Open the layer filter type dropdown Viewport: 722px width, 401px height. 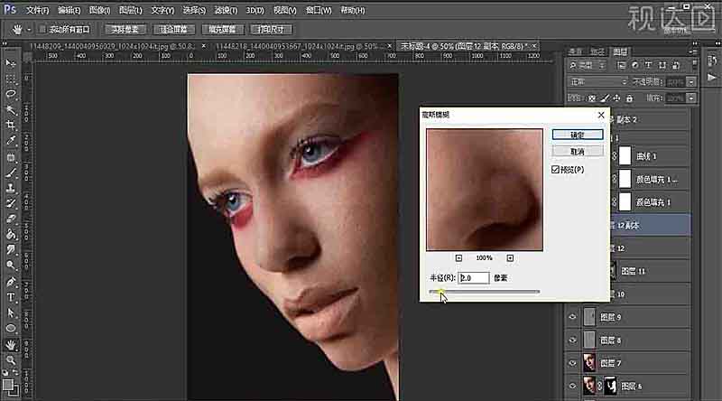(588, 65)
